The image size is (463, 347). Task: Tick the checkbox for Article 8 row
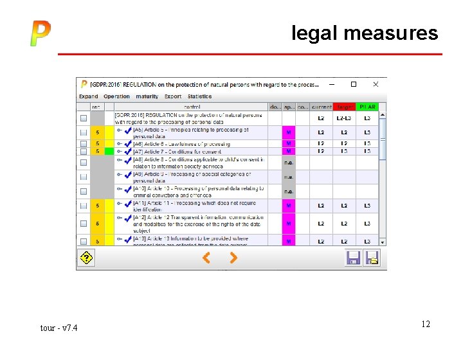point(84,163)
